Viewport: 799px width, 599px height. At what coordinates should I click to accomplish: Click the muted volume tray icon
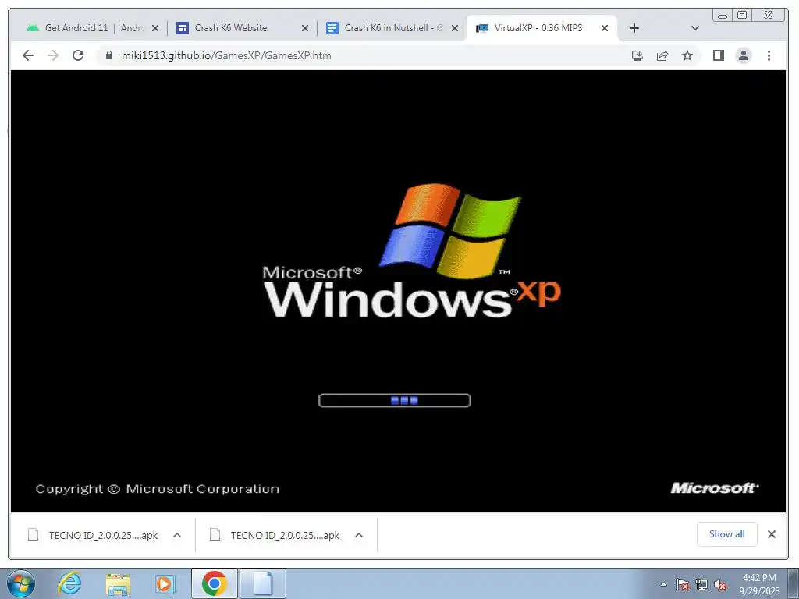pos(720,584)
